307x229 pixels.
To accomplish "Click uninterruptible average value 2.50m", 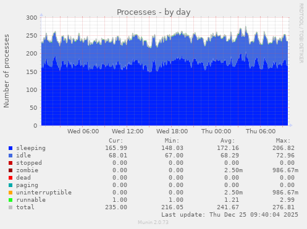I will tap(233, 193).
